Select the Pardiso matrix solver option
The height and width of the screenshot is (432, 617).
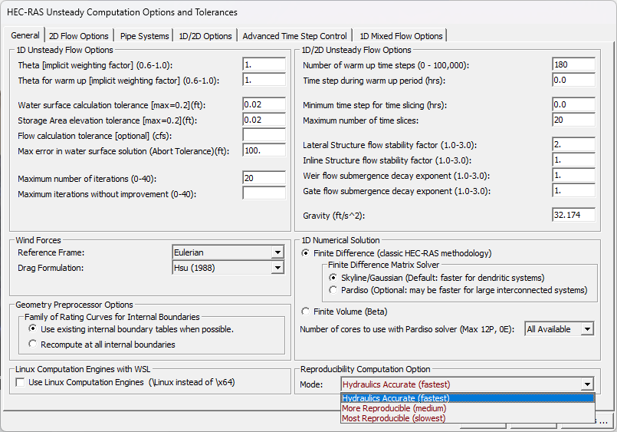pos(333,290)
